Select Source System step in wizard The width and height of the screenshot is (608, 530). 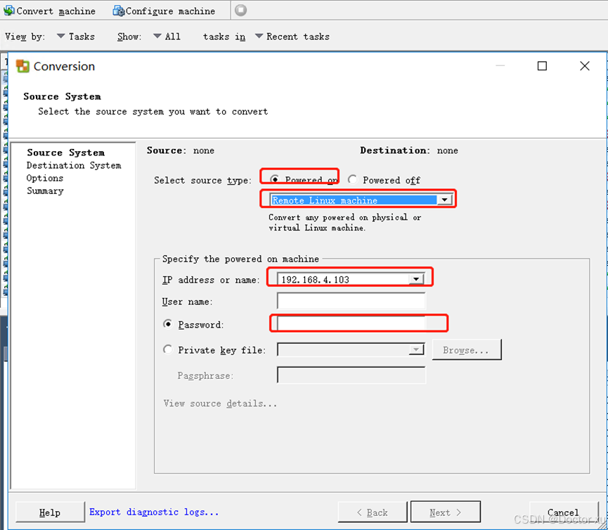(x=65, y=153)
